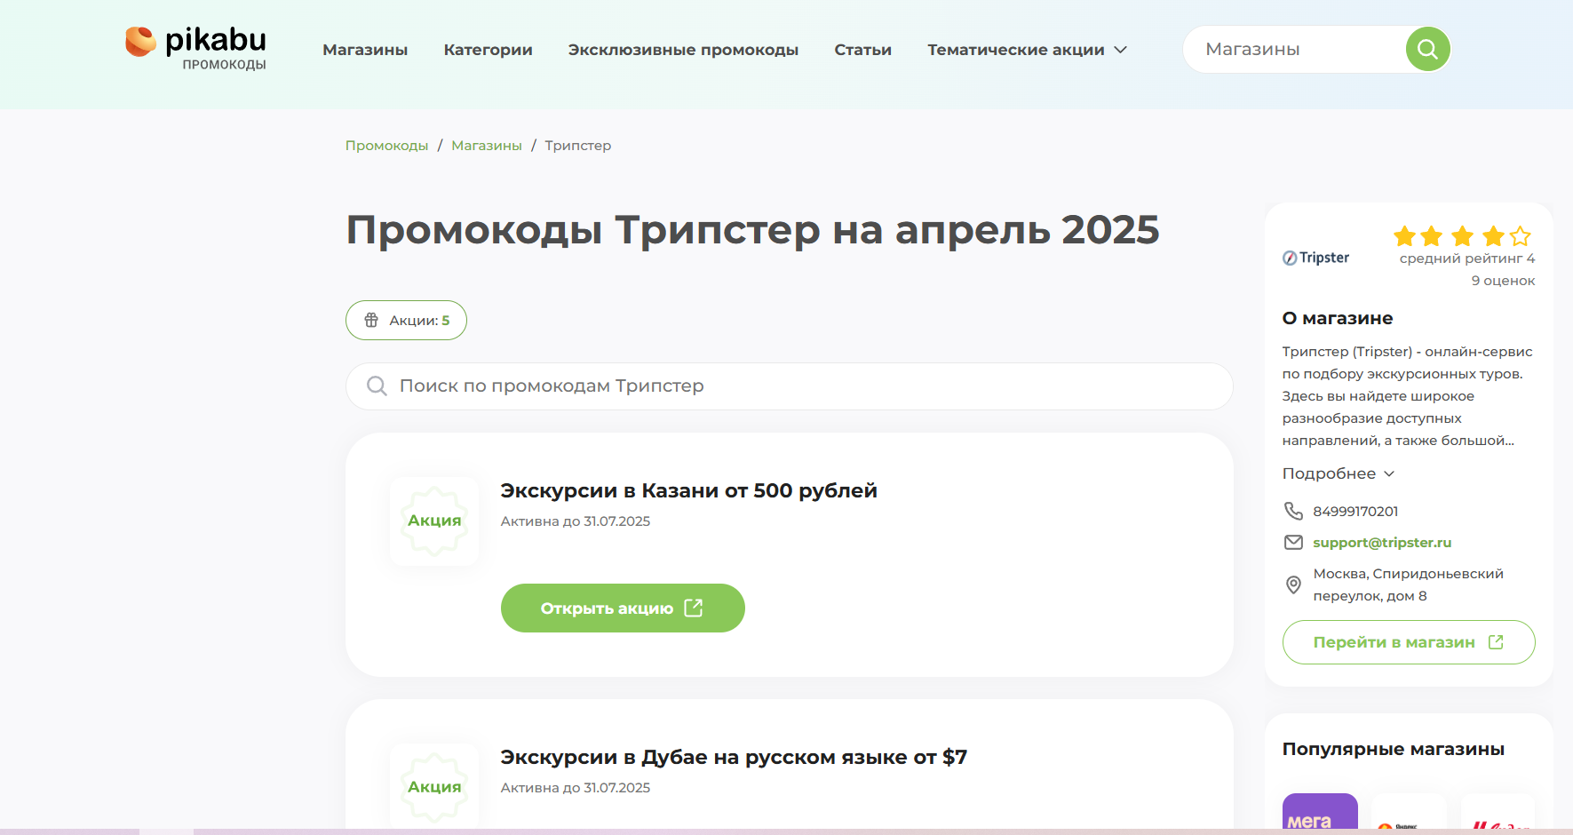Screen dimensions: 1573x835
Task: Focus the header Магазины search field
Action: click(x=1297, y=49)
